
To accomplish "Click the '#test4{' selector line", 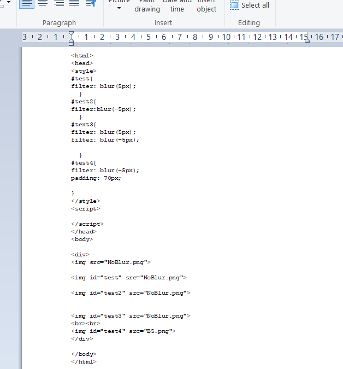I will coord(84,163).
